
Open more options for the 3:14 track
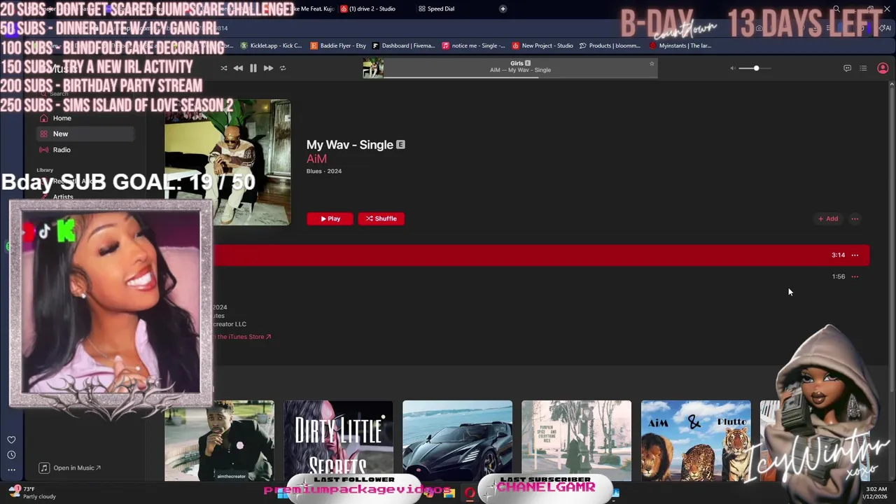click(x=855, y=255)
